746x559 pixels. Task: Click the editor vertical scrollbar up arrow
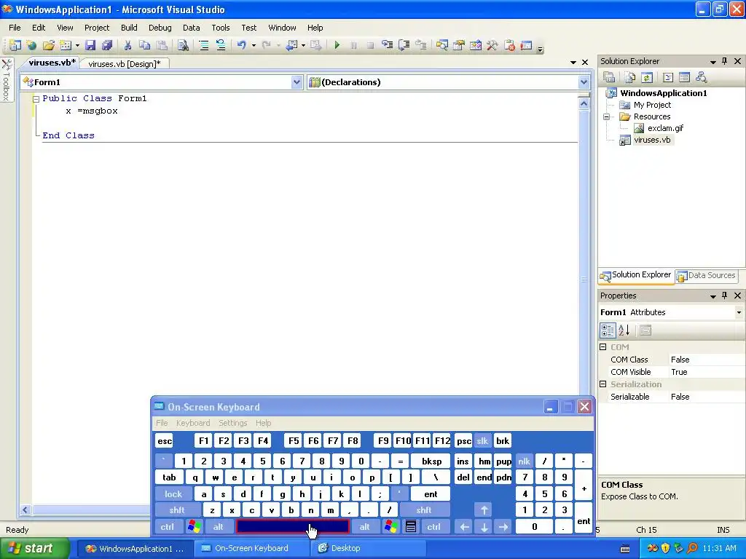click(584, 103)
